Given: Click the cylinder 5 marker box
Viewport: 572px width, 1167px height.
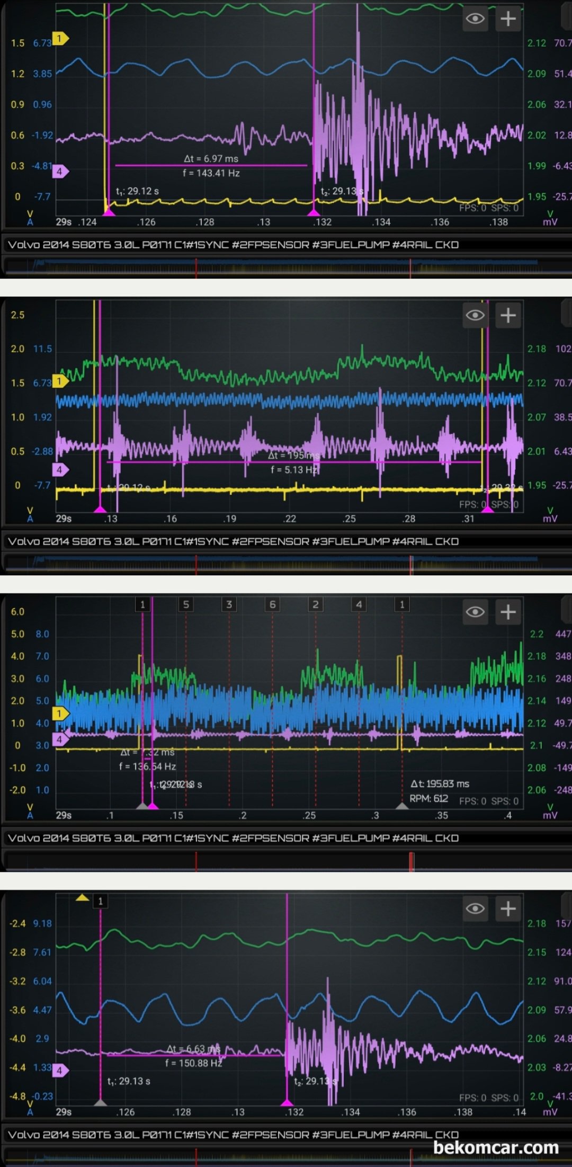Looking at the screenshot, I should point(186,604).
